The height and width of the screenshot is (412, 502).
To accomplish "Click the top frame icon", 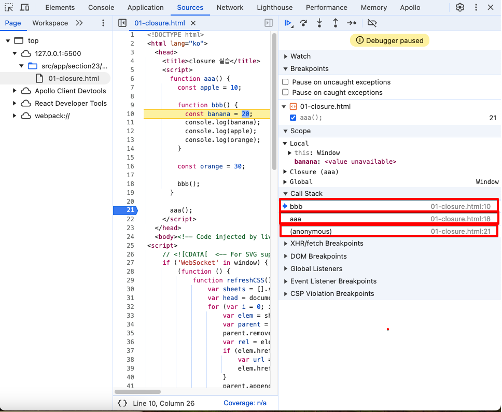I will click(x=19, y=40).
